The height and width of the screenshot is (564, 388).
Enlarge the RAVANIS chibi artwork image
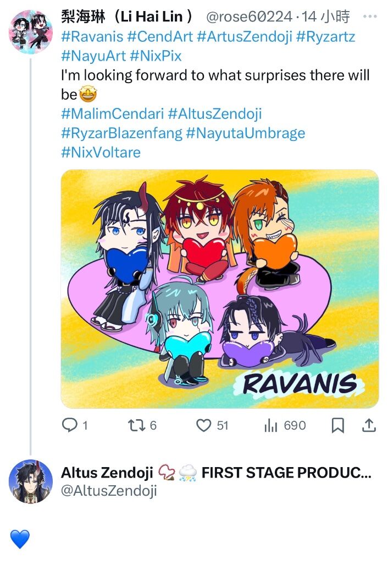click(x=220, y=289)
